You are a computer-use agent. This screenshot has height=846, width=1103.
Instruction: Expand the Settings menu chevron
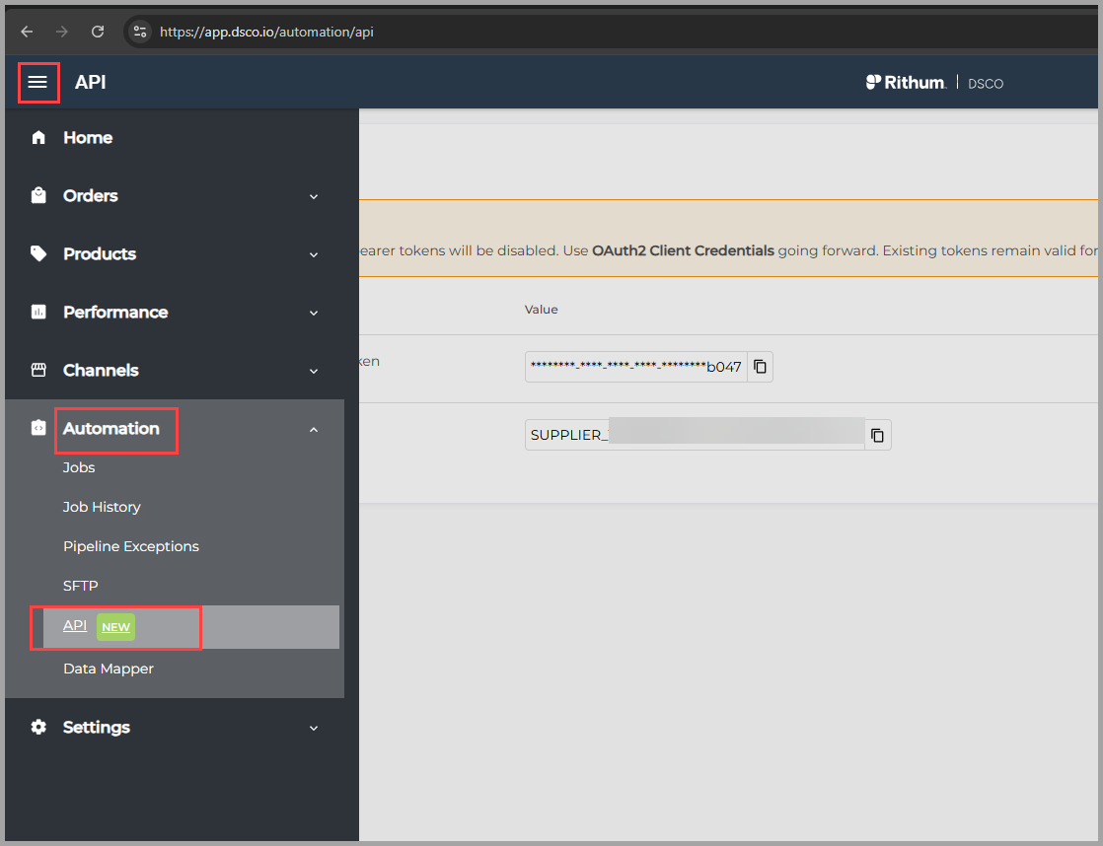click(314, 728)
